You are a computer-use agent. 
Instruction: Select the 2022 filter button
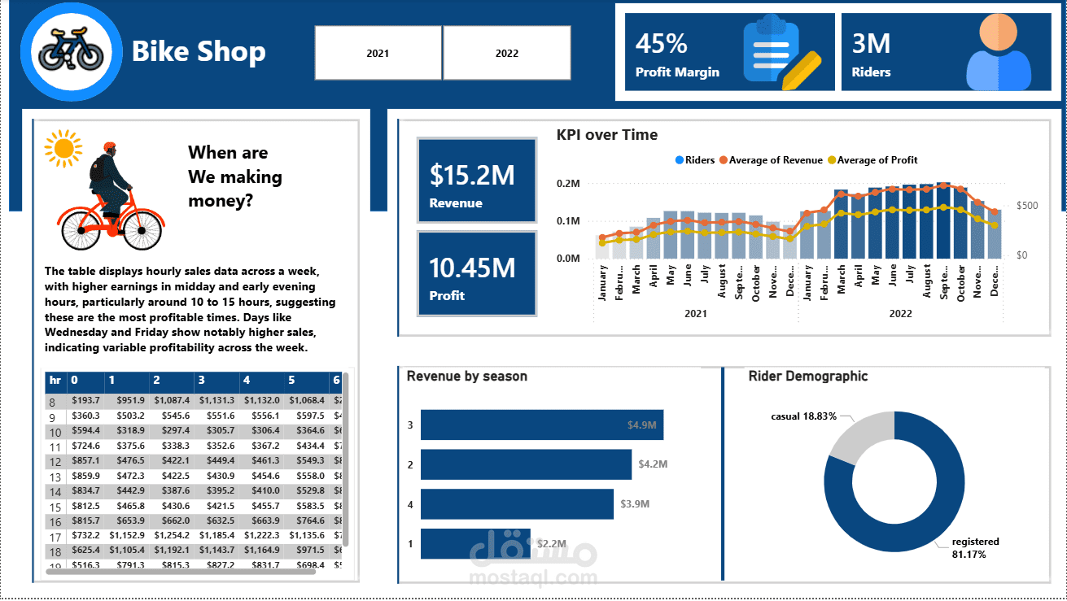point(506,52)
